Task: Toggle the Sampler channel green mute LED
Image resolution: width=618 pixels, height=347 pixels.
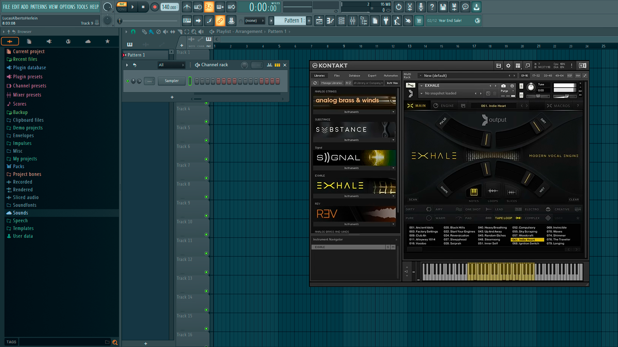Action: [128, 81]
